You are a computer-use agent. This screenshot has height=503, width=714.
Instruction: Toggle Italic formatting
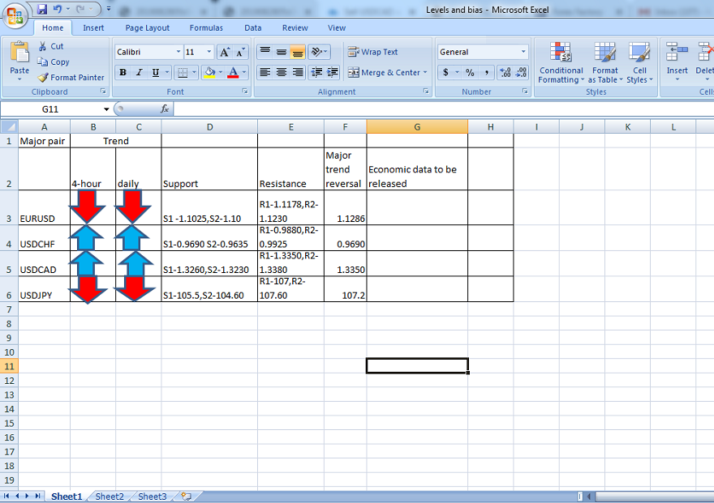(140, 72)
